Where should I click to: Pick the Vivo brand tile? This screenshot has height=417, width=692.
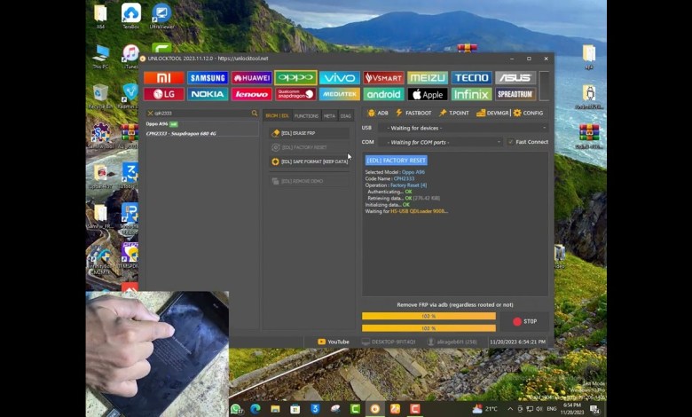pos(339,78)
